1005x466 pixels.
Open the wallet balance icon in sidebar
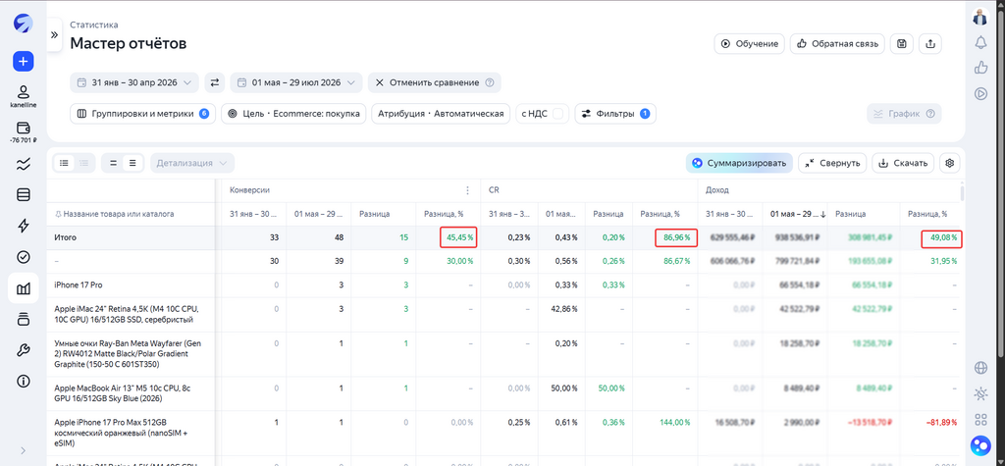tap(24, 128)
